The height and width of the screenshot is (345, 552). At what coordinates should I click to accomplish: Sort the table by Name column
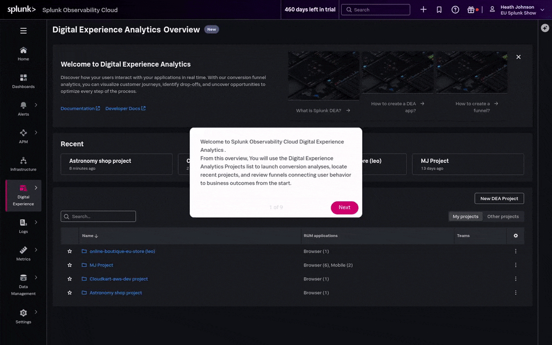(x=90, y=236)
